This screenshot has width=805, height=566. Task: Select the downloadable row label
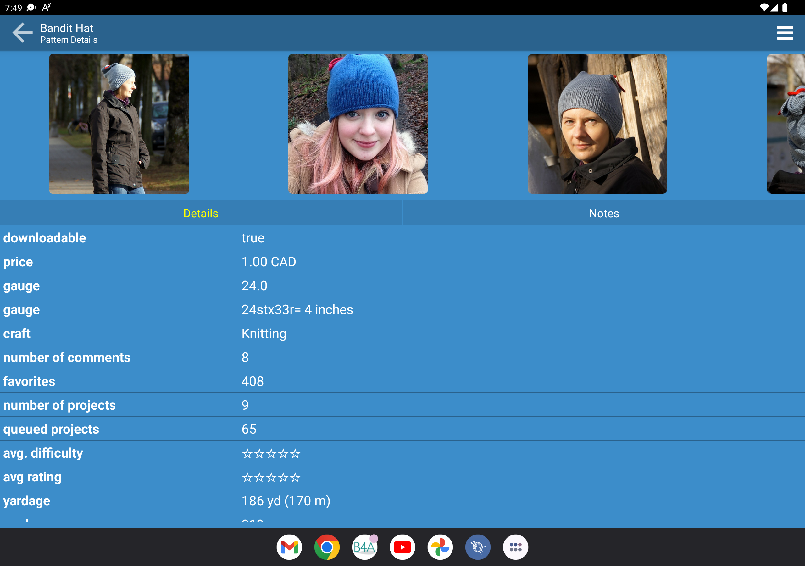(x=45, y=238)
